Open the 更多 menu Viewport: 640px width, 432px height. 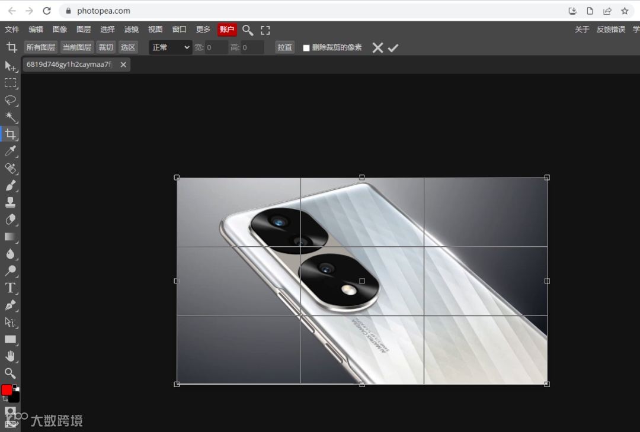[203, 30]
